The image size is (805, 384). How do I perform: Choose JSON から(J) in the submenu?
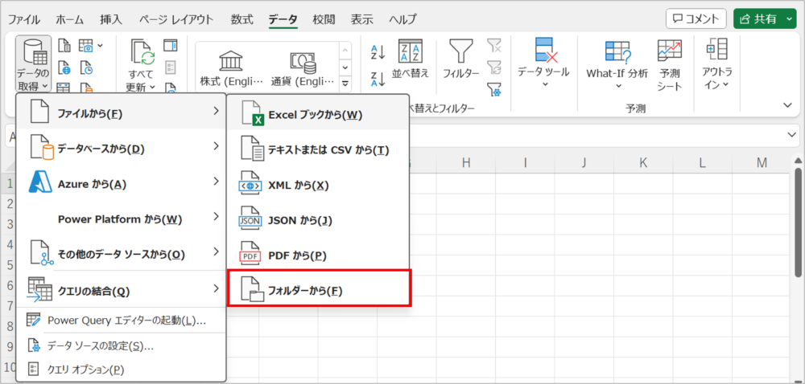tap(318, 220)
